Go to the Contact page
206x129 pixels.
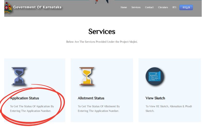point(149,7)
